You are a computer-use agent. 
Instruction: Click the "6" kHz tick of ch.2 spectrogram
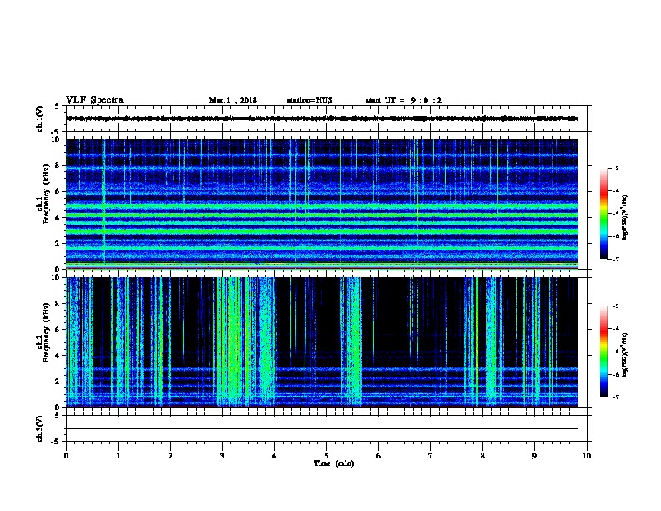(x=58, y=330)
